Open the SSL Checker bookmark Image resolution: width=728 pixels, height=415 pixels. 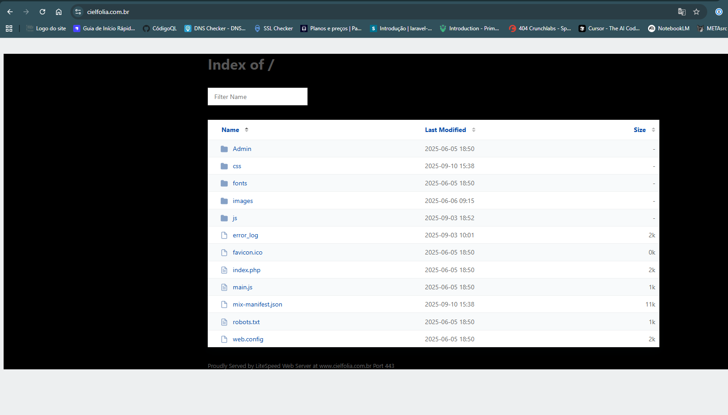tap(274, 28)
